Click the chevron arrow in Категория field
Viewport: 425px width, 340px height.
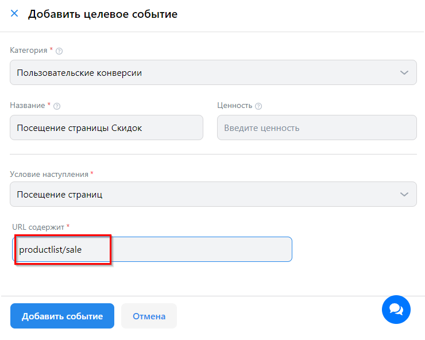pyautogui.click(x=404, y=73)
